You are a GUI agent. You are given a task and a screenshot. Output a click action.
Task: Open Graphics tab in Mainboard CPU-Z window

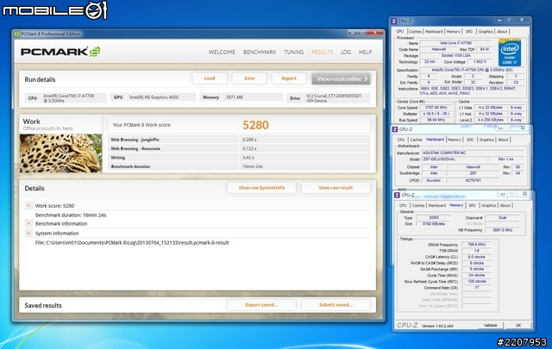[486, 140]
